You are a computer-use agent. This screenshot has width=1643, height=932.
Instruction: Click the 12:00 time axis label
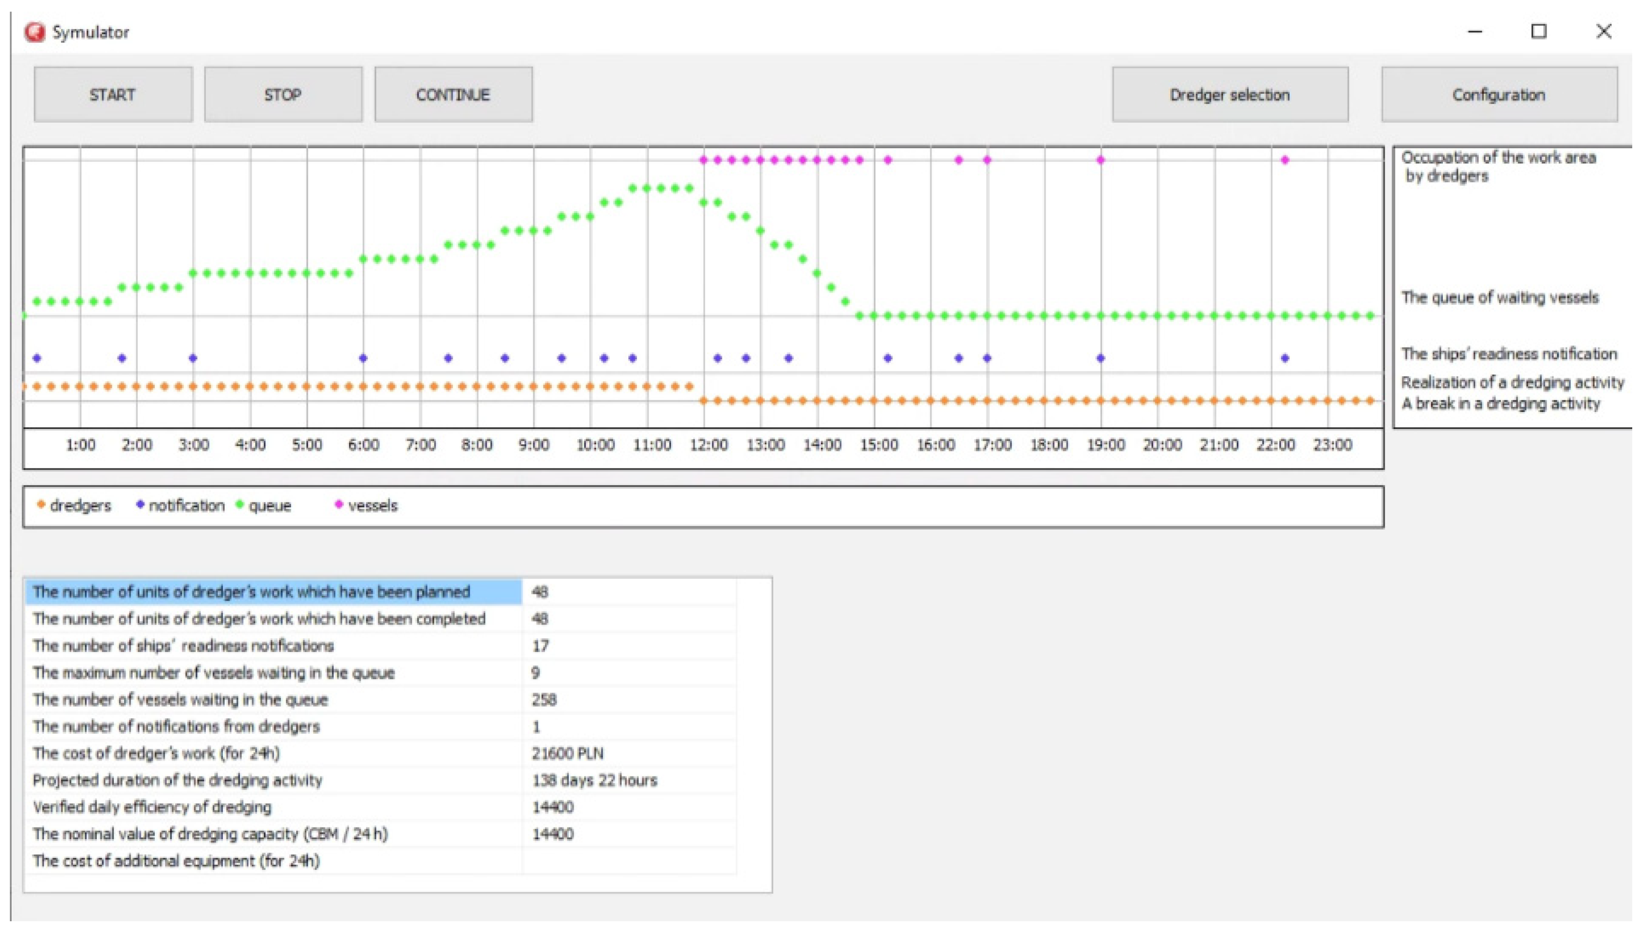[709, 445]
